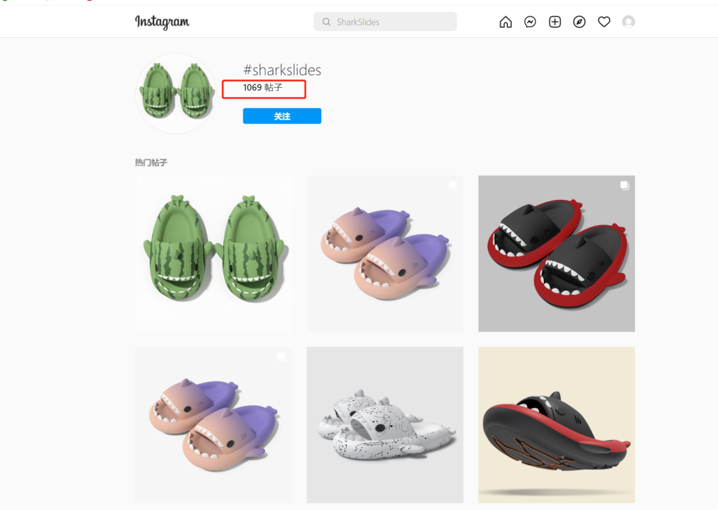Click the multi-photo icon on black-red slippers
This screenshot has height=510, width=718.
coord(624,185)
